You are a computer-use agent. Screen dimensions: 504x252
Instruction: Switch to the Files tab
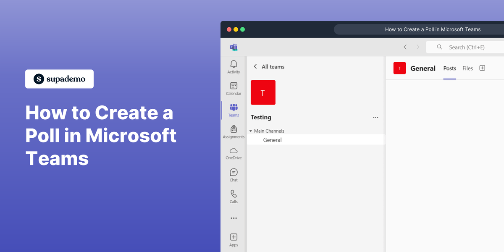467,68
